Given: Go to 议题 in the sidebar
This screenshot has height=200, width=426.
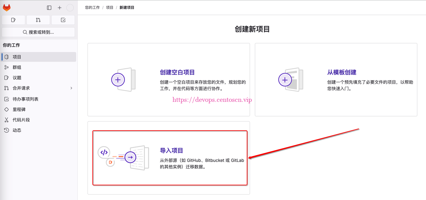Looking at the screenshot, I should 17,78.
